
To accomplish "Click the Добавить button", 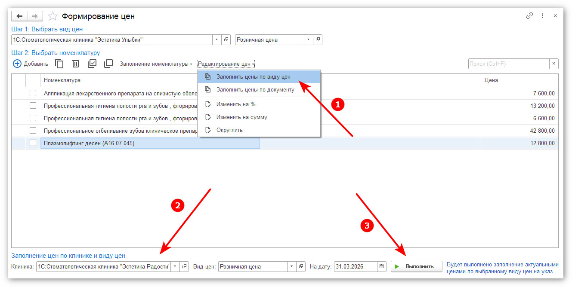I will 31,64.
